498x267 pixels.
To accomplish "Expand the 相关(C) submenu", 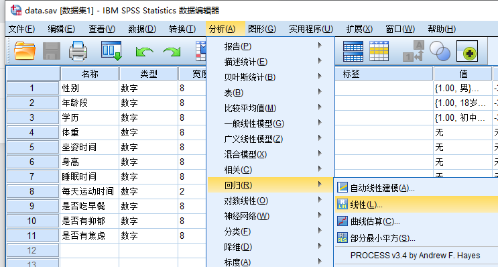I will pos(271,170).
